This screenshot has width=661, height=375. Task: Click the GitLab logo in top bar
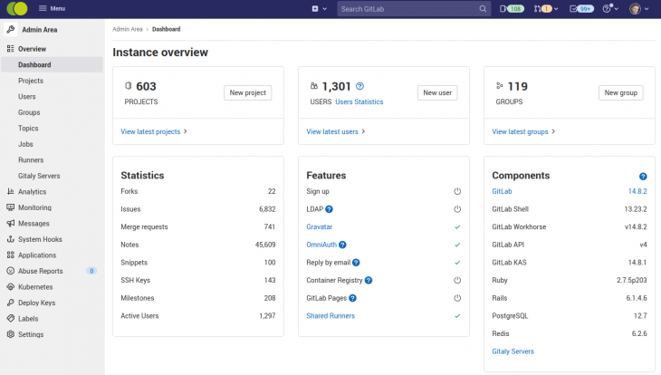point(16,8)
